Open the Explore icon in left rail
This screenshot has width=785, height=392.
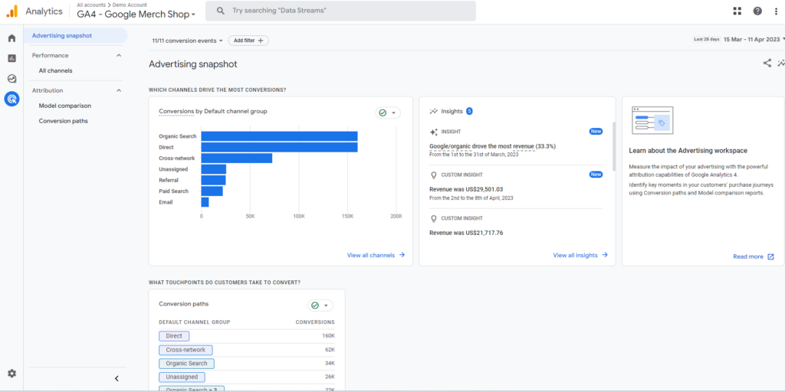tap(11, 79)
